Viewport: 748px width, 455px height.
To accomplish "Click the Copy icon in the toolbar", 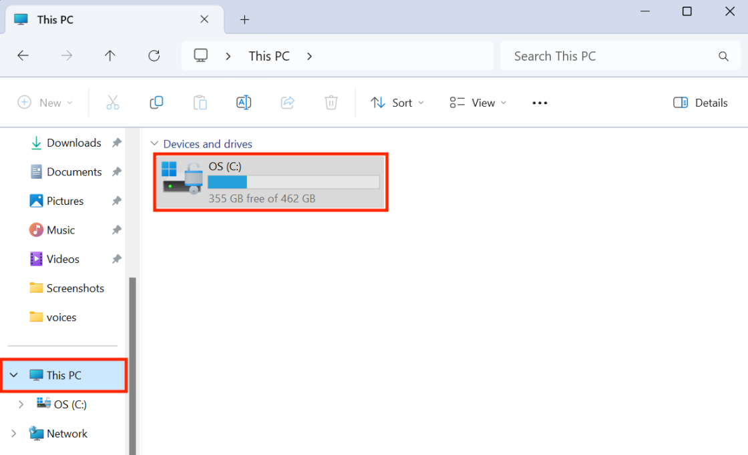I will click(156, 102).
